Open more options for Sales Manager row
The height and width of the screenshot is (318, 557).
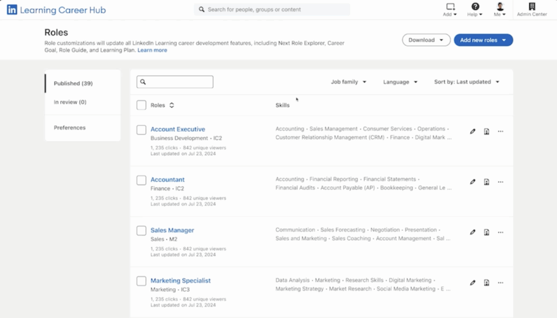tap(500, 232)
